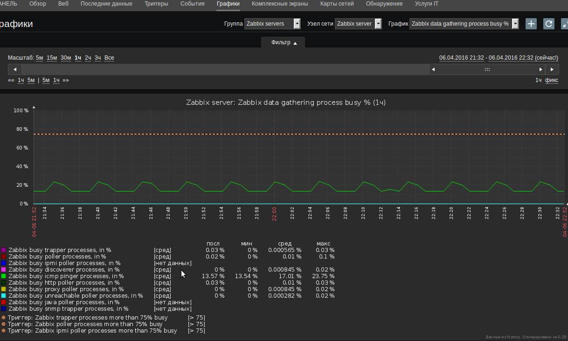Enter fullscreen mode with the expand icon
Viewport: 568px width, 341px height.
coord(564,24)
